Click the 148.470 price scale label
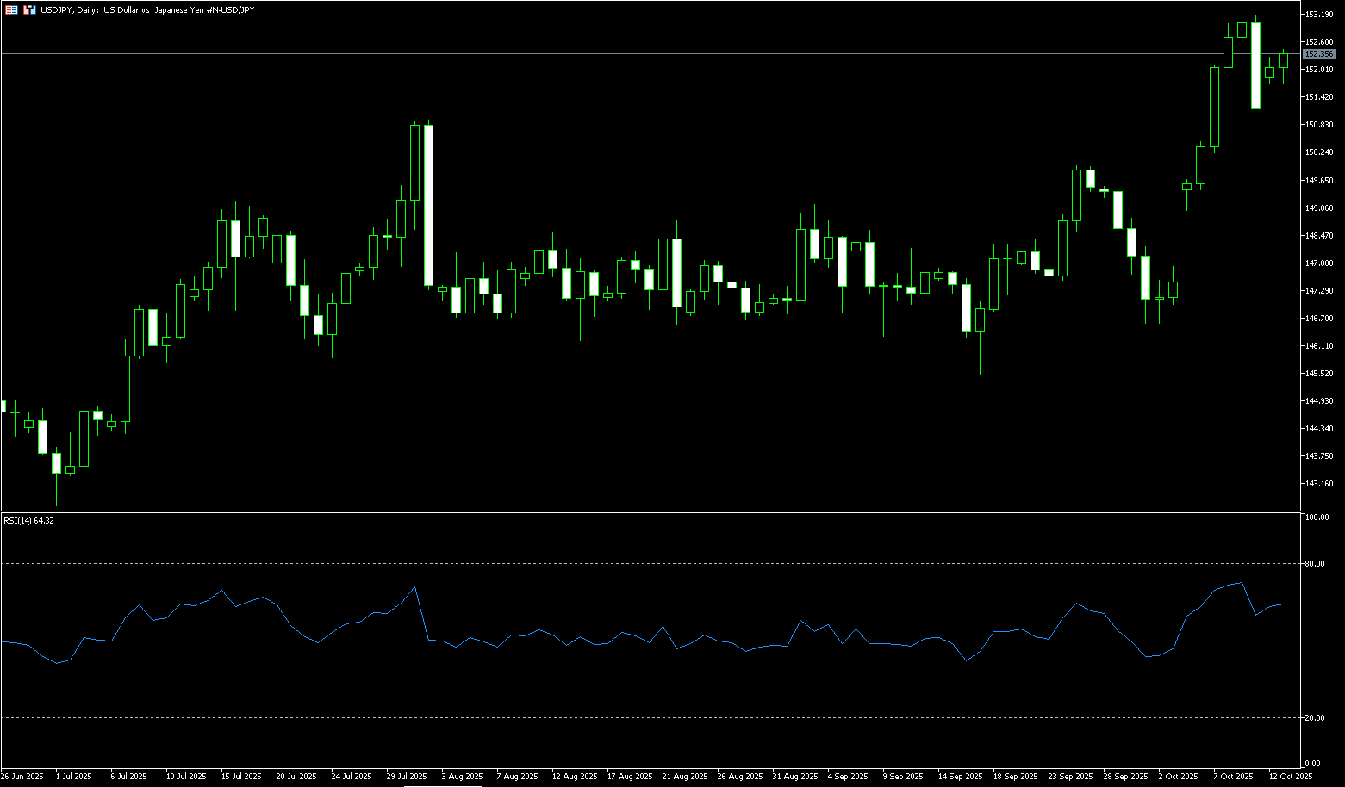Image resolution: width=1345 pixels, height=787 pixels. click(1319, 236)
